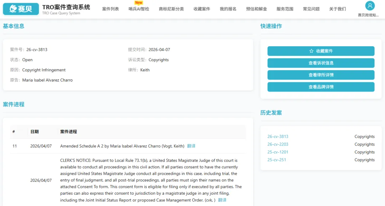This screenshot has height=206, width=385.
Task: Click the 快速操作 section heading
Action: click(x=271, y=26)
